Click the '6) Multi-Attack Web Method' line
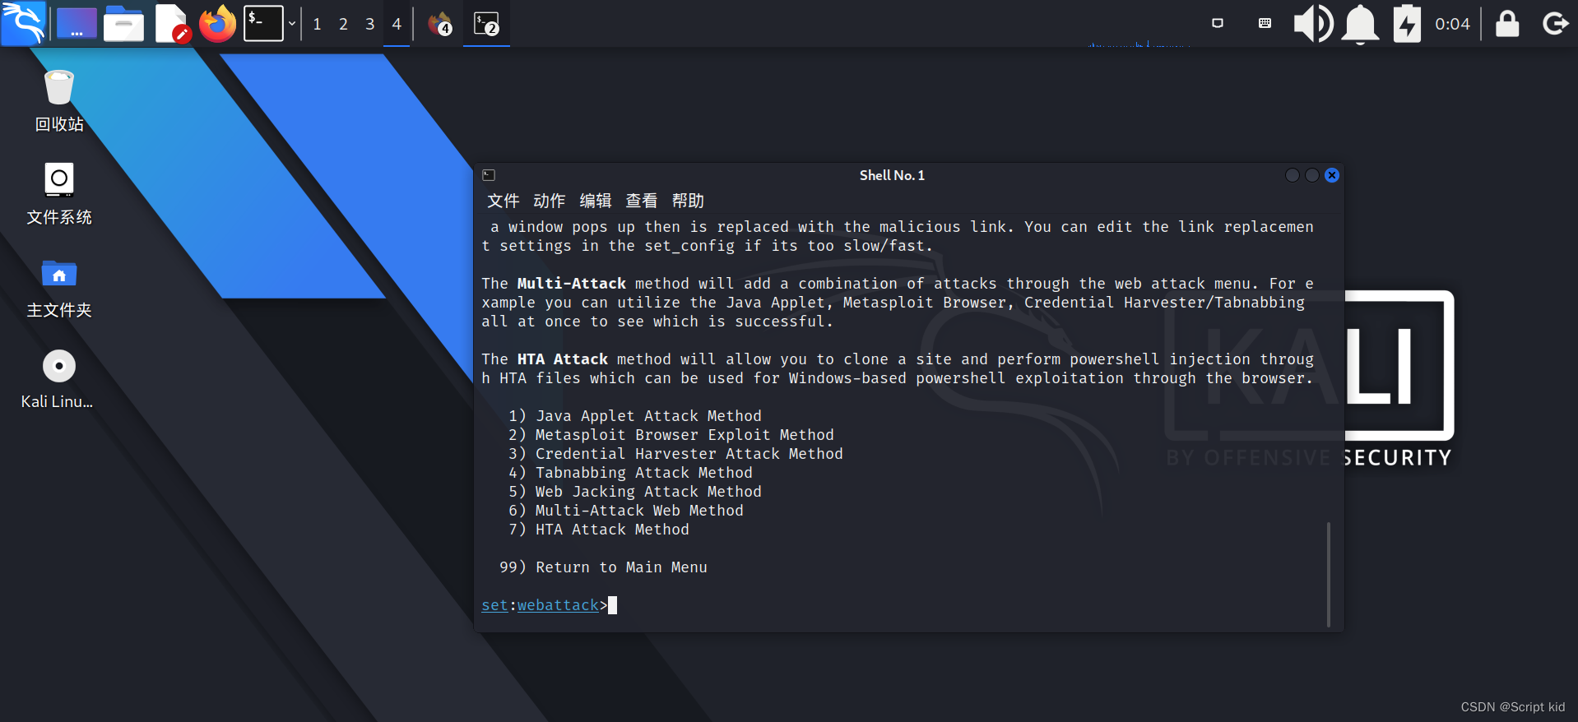The height and width of the screenshot is (722, 1578). coord(626,511)
